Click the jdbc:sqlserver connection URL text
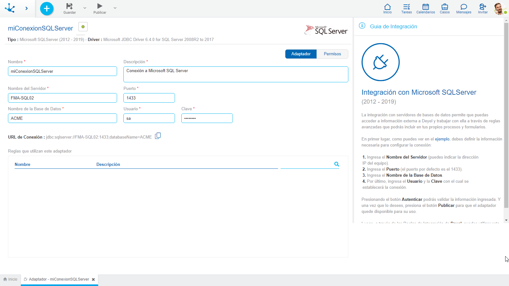Viewport: 509px width, 286px height. point(99,137)
